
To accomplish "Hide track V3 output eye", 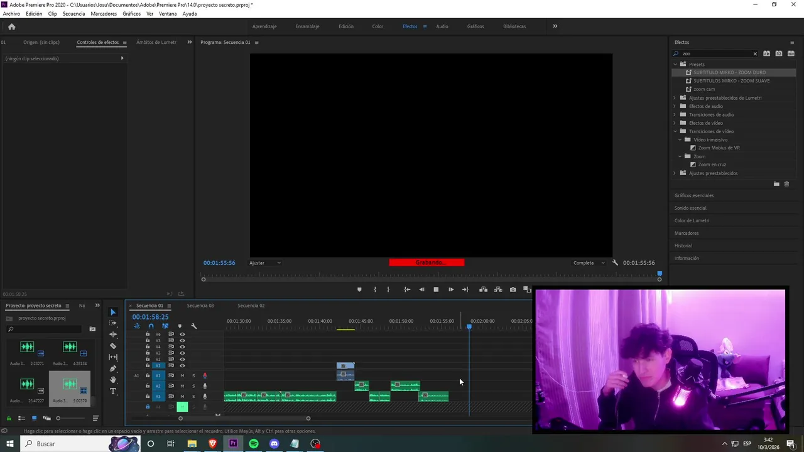I will point(182,353).
